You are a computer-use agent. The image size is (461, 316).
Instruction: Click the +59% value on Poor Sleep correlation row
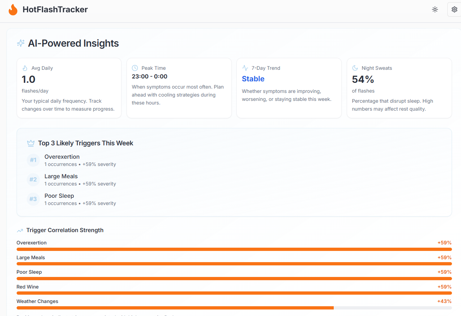[444, 272]
